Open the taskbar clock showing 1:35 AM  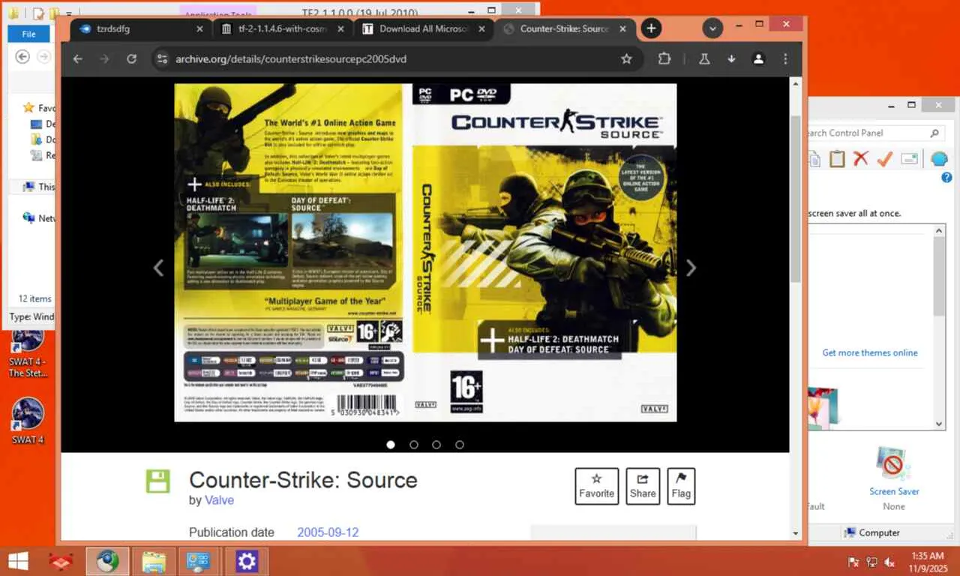point(929,562)
